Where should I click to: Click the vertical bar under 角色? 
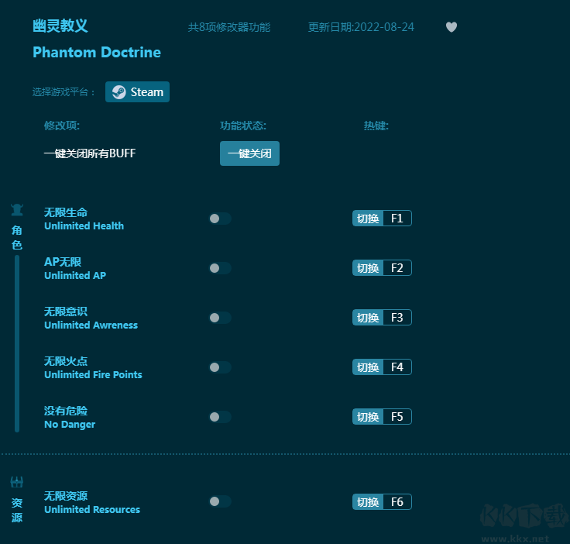pyautogui.click(x=17, y=343)
